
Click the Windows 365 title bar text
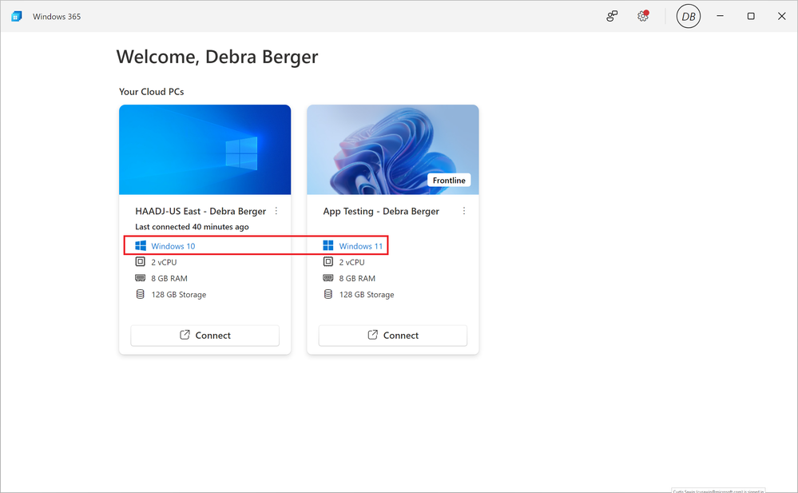coord(57,16)
